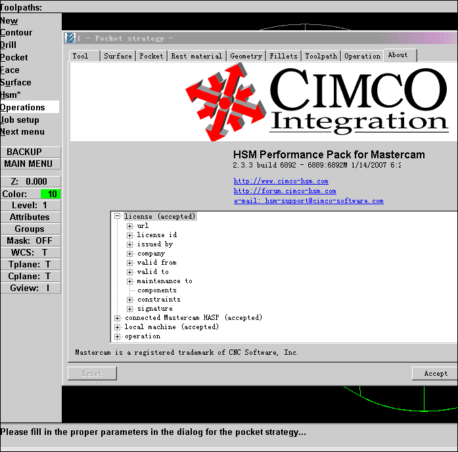The image size is (458, 452).
Task: Click the Cplane: T button
Action: pyautogui.click(x=31, y=276)
